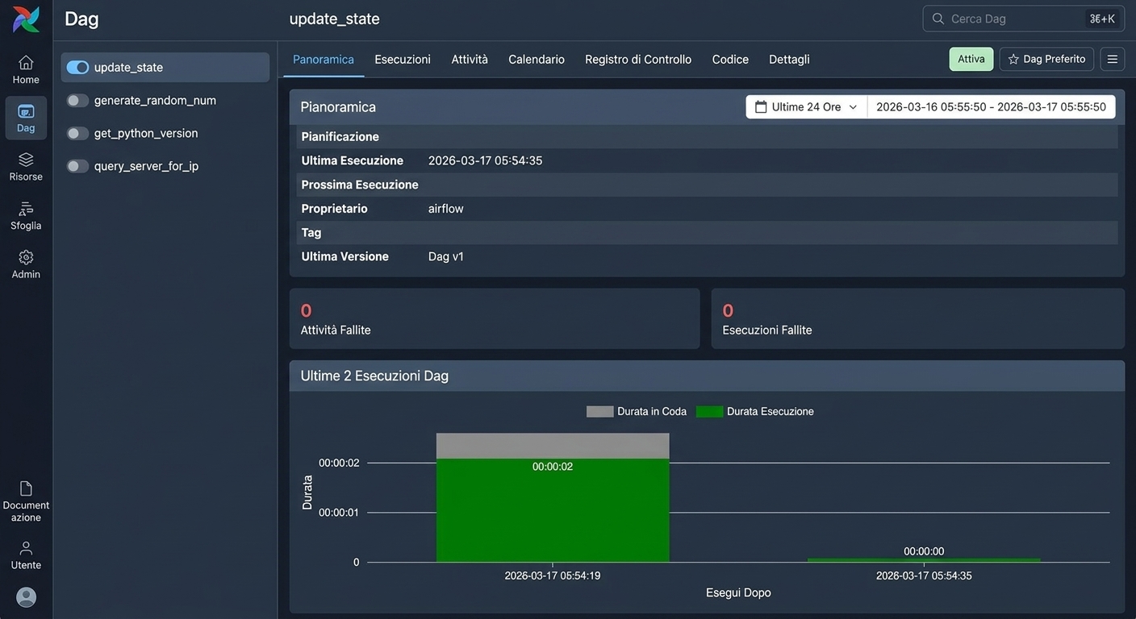Switch to the Esecuzioni tab

[403, 60]
